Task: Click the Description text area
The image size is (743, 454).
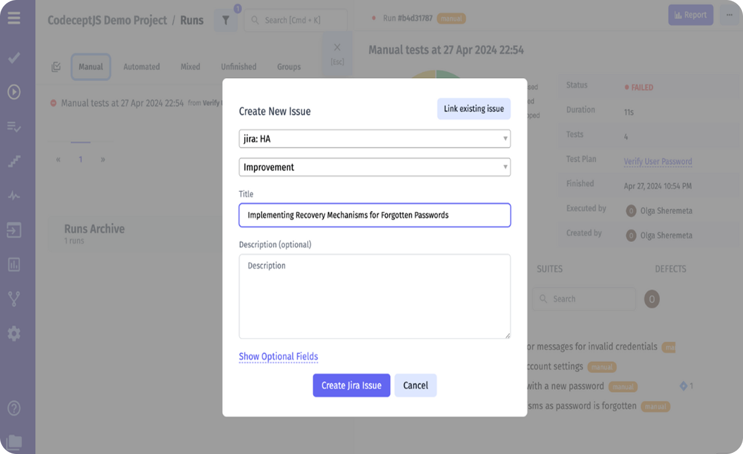Action: point(375,297)
